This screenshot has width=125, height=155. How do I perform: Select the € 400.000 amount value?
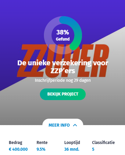(18, 149)
